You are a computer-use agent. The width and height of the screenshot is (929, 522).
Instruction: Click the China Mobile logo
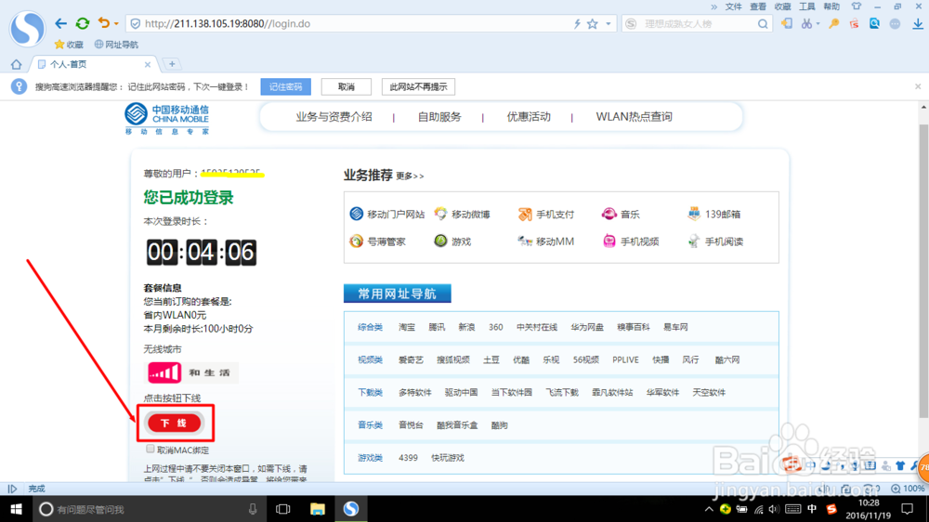coord(166,119)
